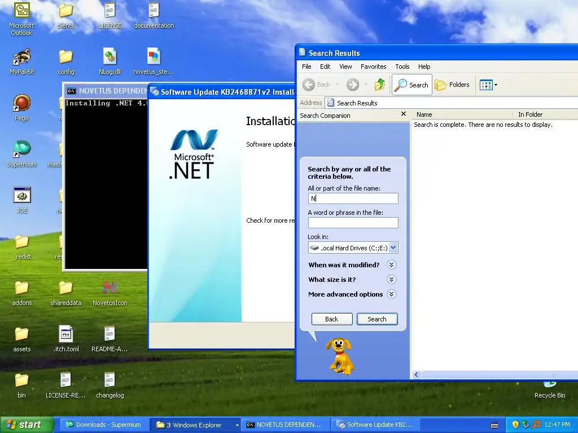Open the Back history dropdown arrow

tap(337, 85)
